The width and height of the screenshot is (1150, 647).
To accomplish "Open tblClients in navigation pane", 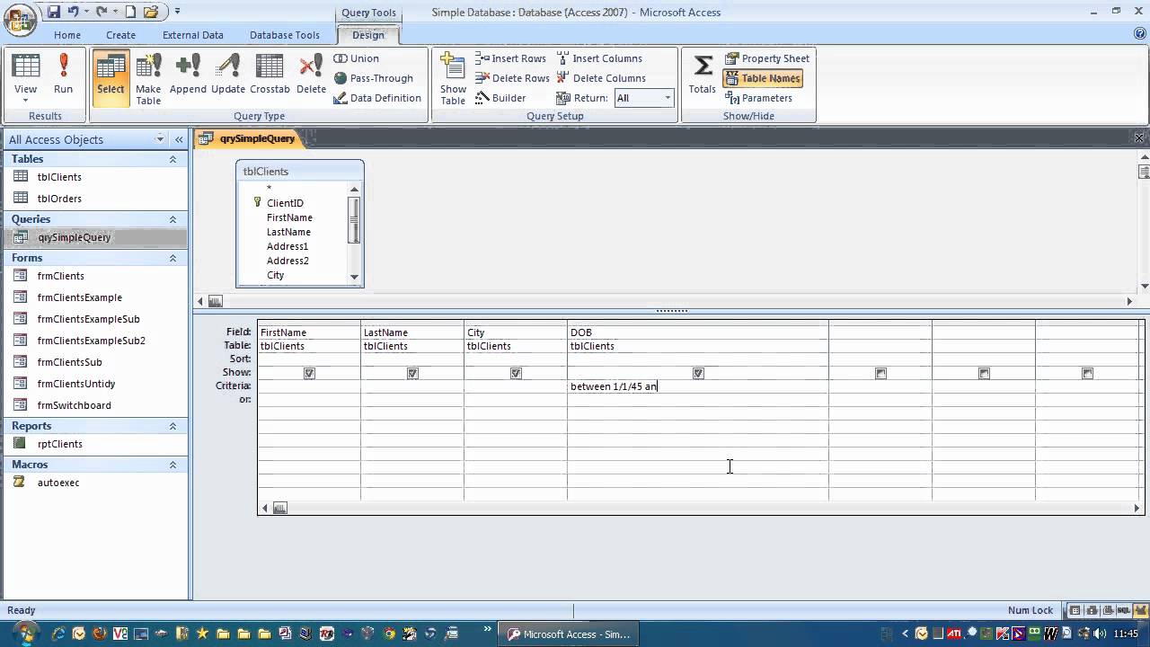I will click(x=59, y=177).
